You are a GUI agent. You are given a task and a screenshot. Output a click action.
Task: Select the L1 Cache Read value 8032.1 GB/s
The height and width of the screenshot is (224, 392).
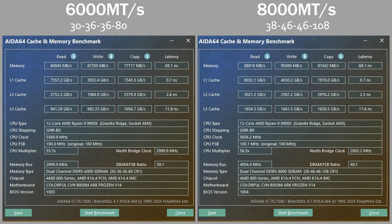pos(255,80)
